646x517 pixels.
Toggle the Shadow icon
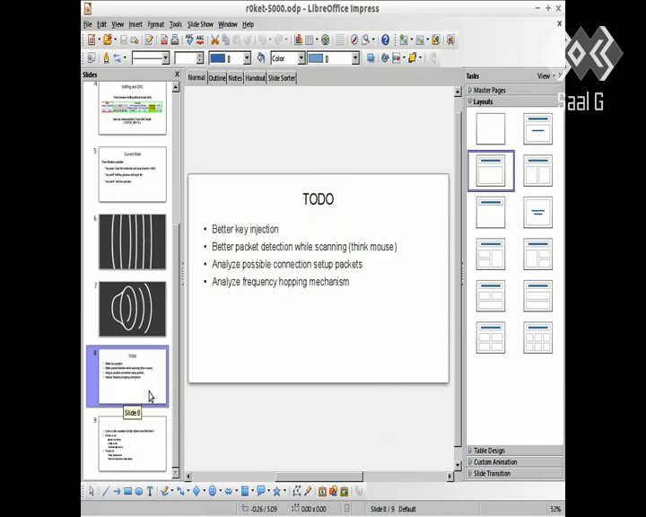click(x=371, y=57)
